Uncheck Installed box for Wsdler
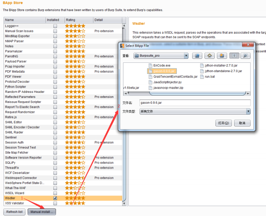266x216 pixels. tap(55, 198)
